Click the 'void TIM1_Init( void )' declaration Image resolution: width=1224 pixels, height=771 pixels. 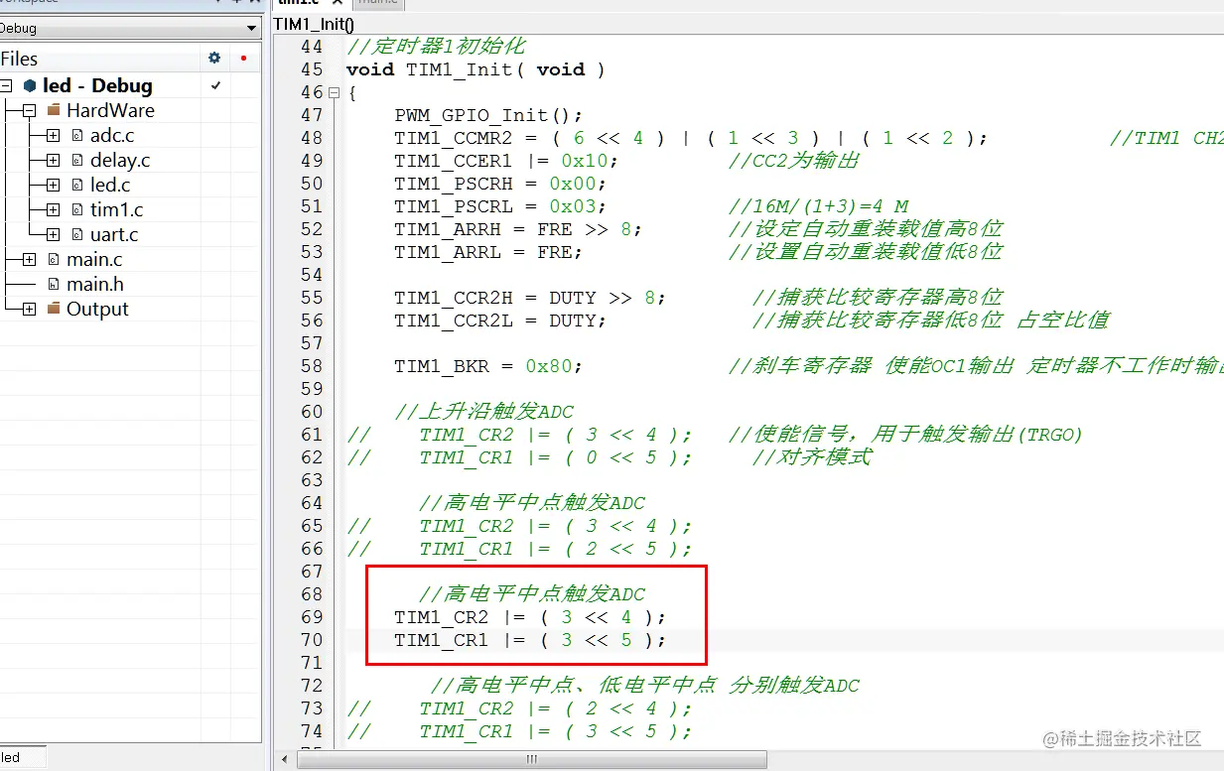point(476,69)
